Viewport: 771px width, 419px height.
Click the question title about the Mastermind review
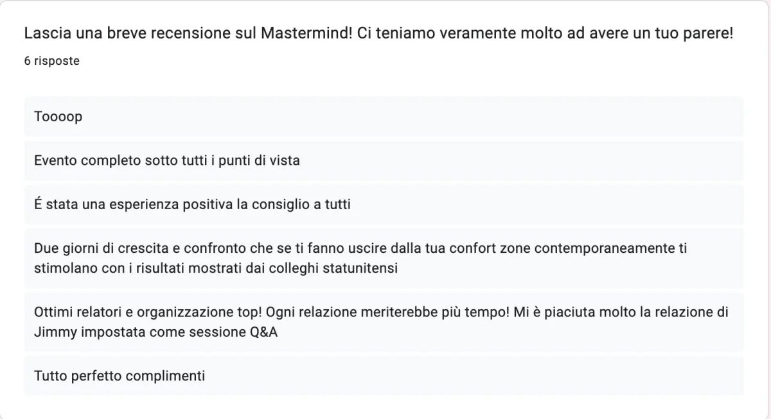pyautogui.click(x=378, y=33)
